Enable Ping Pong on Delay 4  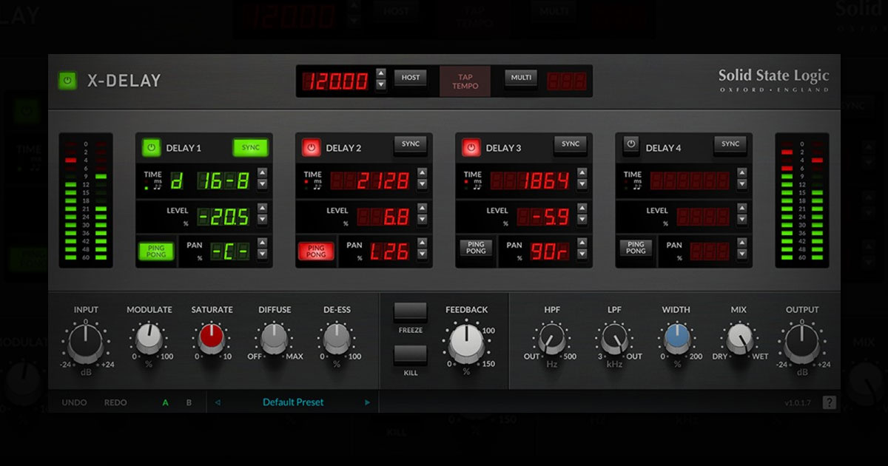pyautogui.click(x=636, y=248)
